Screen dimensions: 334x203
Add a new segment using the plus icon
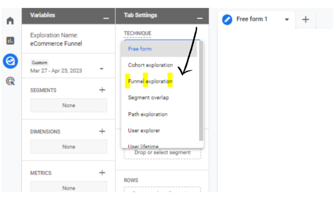pyautogui.click(x=102, y=90)
